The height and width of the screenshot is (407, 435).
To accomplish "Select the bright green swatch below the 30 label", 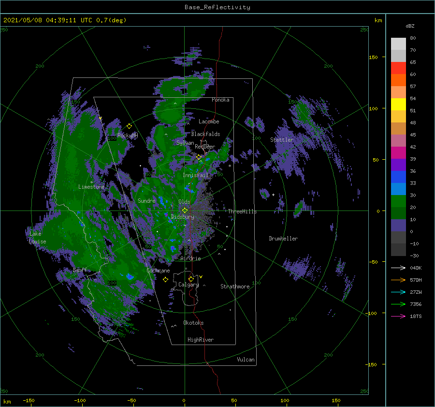I will click(398, 201).
